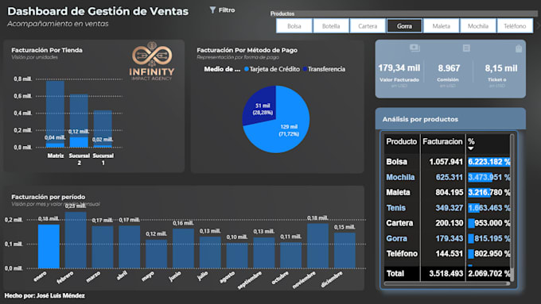The height and width of the screenshot is (304, 541).
Task: Click the table horizontal scrollbar
Action: tap(447, 283)
